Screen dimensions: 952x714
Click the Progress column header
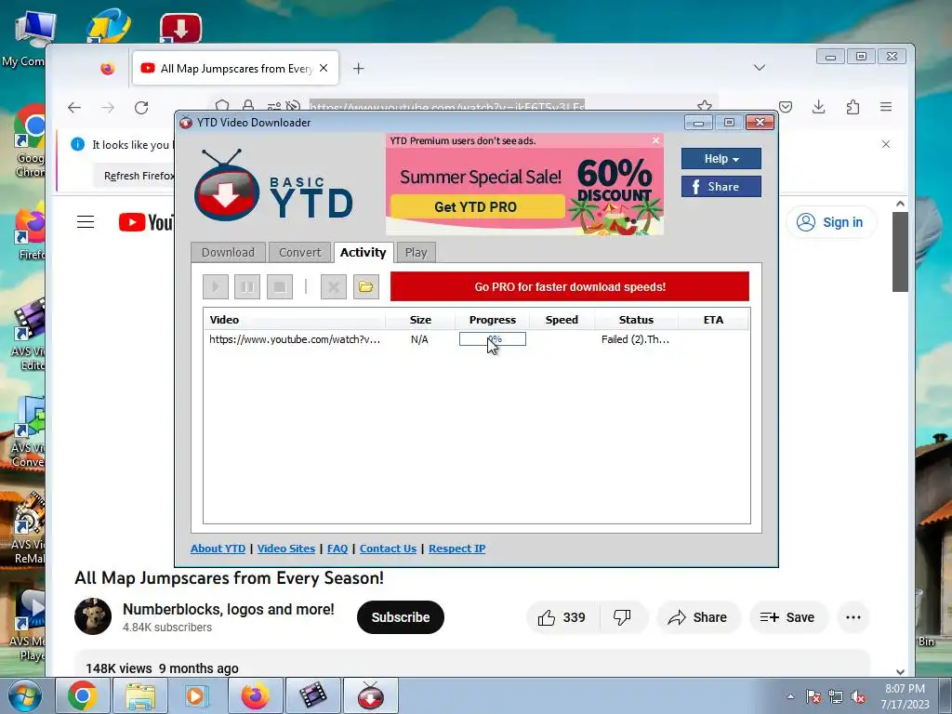click(493, 320)
